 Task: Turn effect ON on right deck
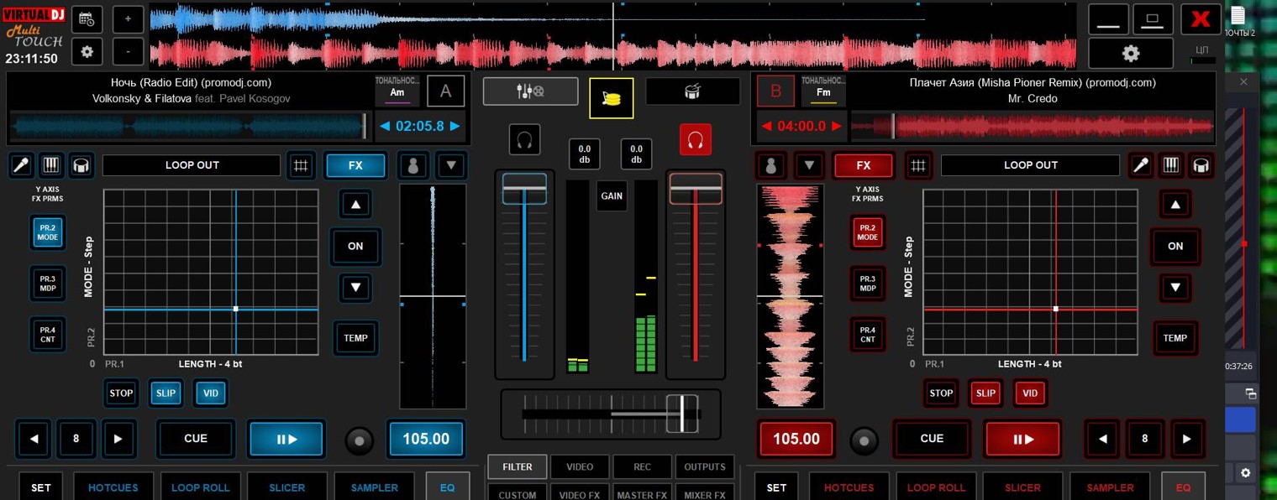pyautogui.click(x=1175, y=246)
